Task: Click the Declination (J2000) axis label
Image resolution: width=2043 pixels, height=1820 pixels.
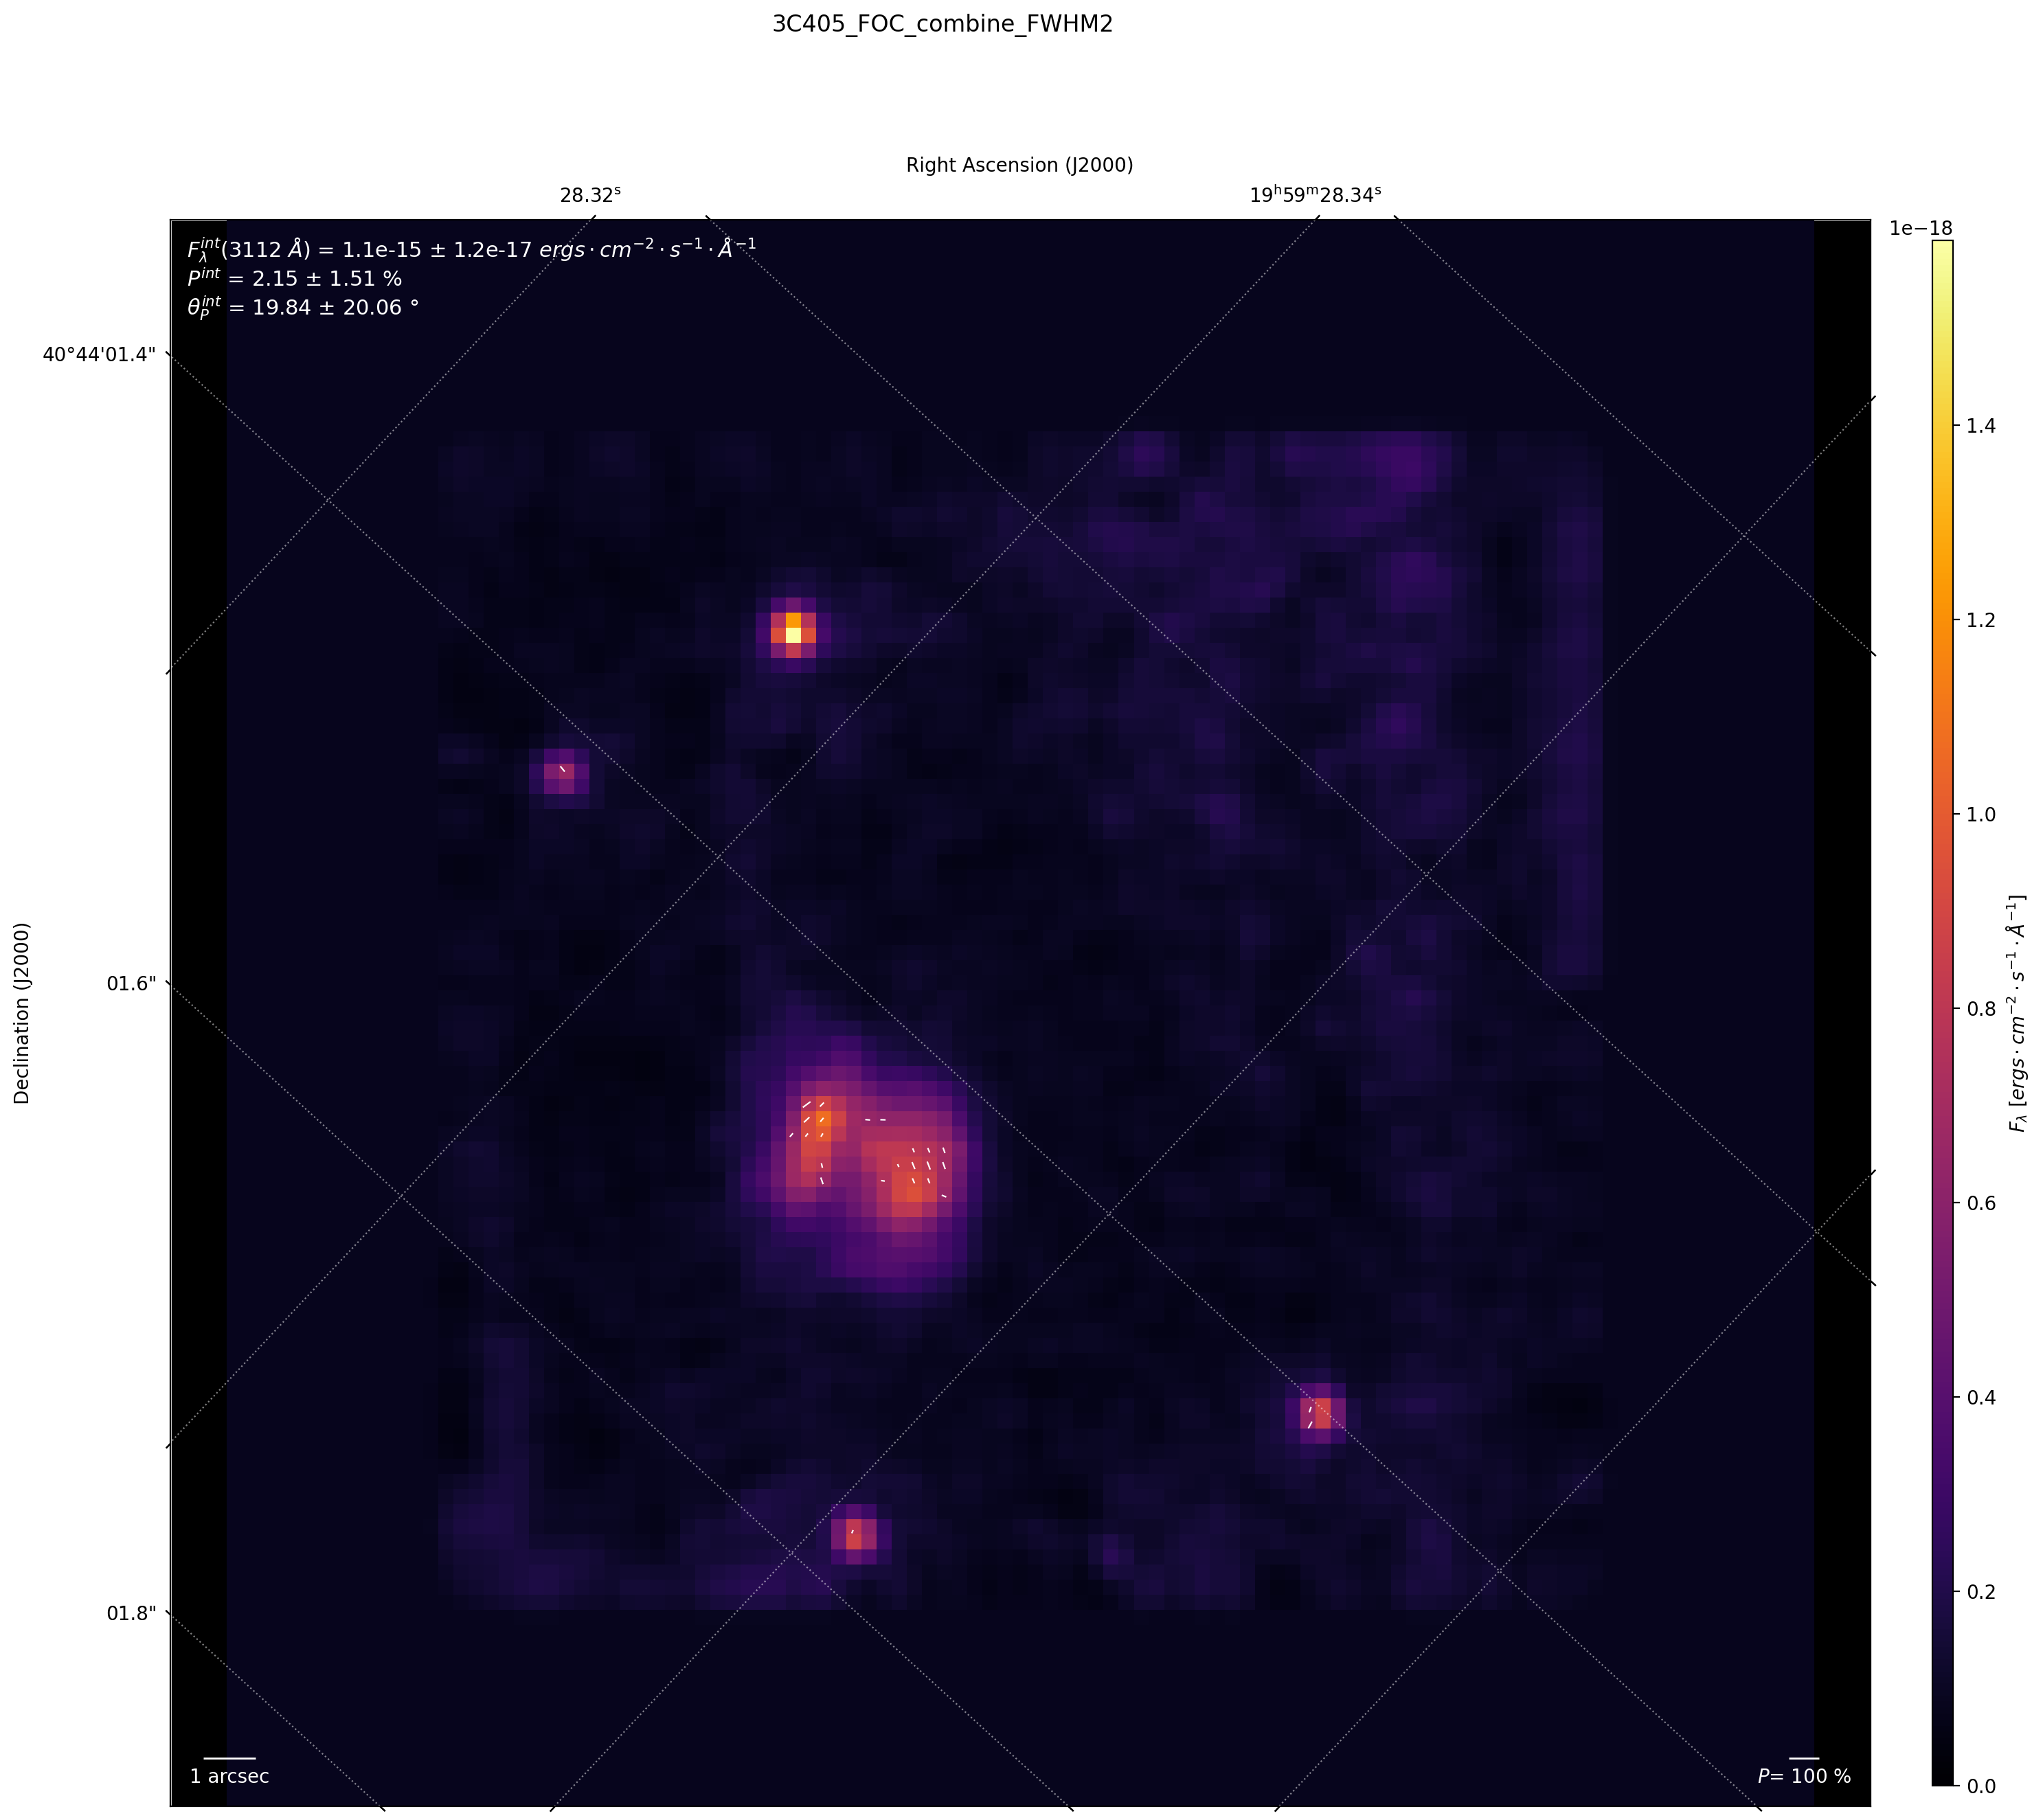Action: click(22, 1013)
